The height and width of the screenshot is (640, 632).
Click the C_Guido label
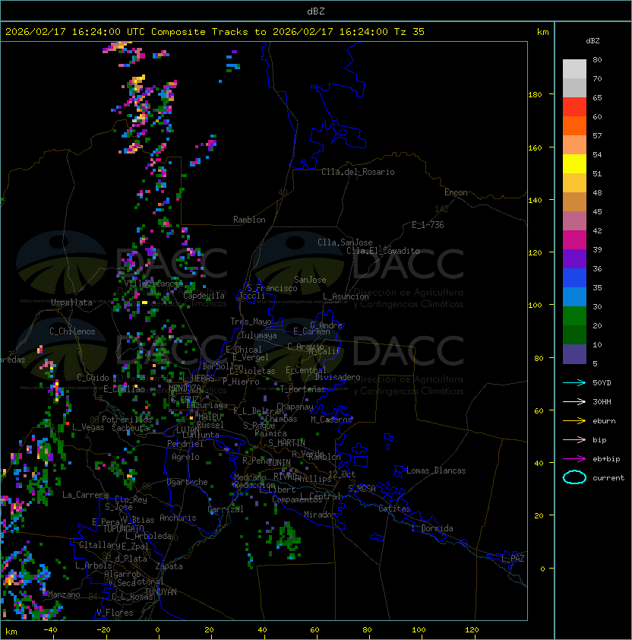pyautogui.click(x=93, y=378)
